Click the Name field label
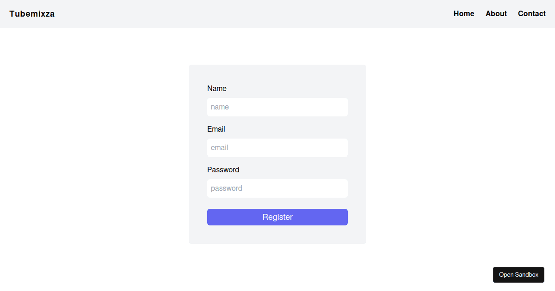555x291 pixels. click(217, 89)
